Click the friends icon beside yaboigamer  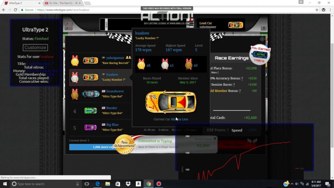tap(128, 57)
